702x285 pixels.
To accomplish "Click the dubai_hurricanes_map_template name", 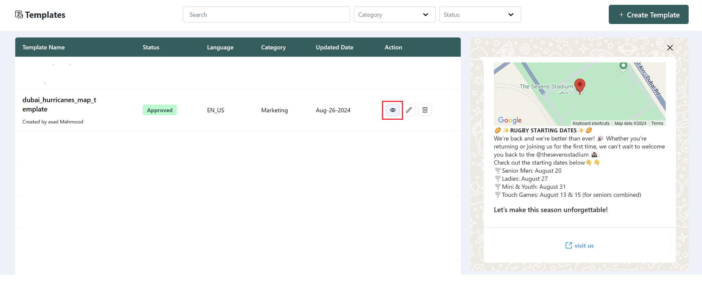I will [59, 104].
